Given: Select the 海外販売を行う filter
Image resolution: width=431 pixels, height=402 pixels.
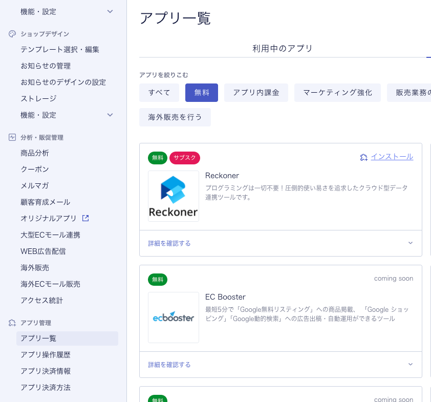Looking at the screenshot, I should point(175,117).
